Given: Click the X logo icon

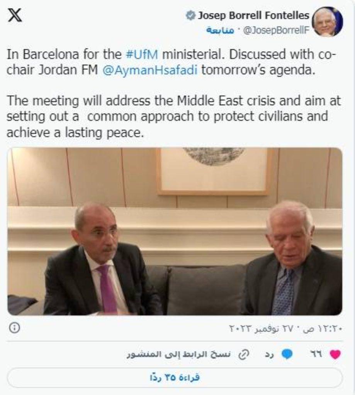Looking at the screenshot, I should click(15, 15).
